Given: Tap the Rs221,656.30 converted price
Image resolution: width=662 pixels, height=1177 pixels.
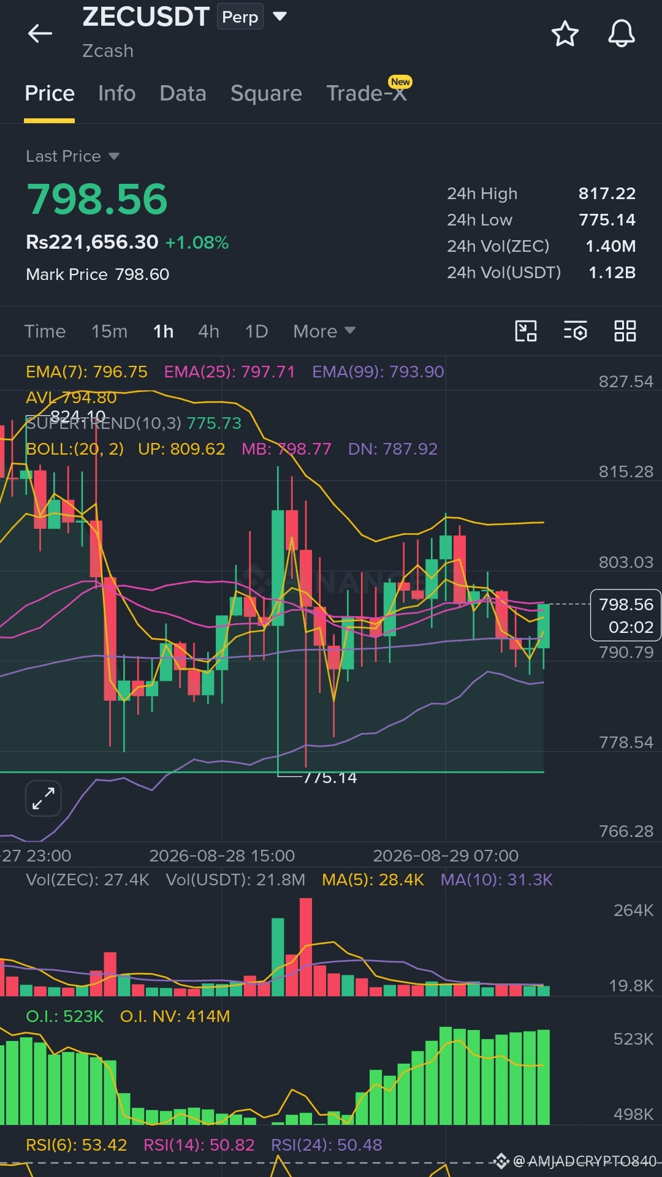Looking at the screenshot, I should [92, 242].
